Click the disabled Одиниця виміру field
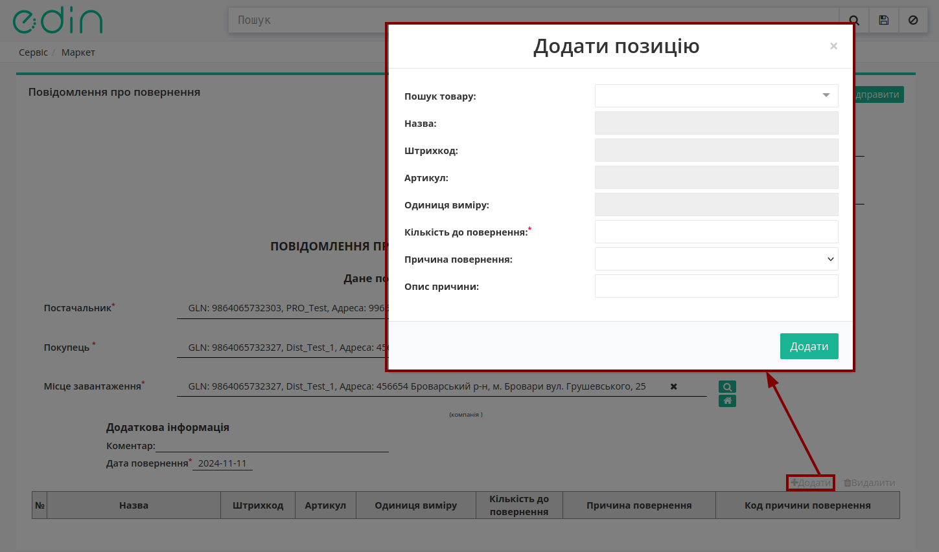 tap(716, 204)
